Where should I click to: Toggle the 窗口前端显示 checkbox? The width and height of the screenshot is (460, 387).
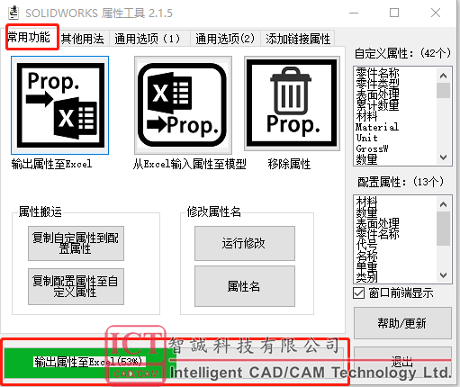pyautogui.click(x=358, y=292)
